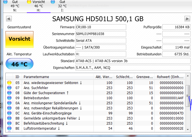
Task: Click yellow status icon of row 05
Action: [9, 83]
